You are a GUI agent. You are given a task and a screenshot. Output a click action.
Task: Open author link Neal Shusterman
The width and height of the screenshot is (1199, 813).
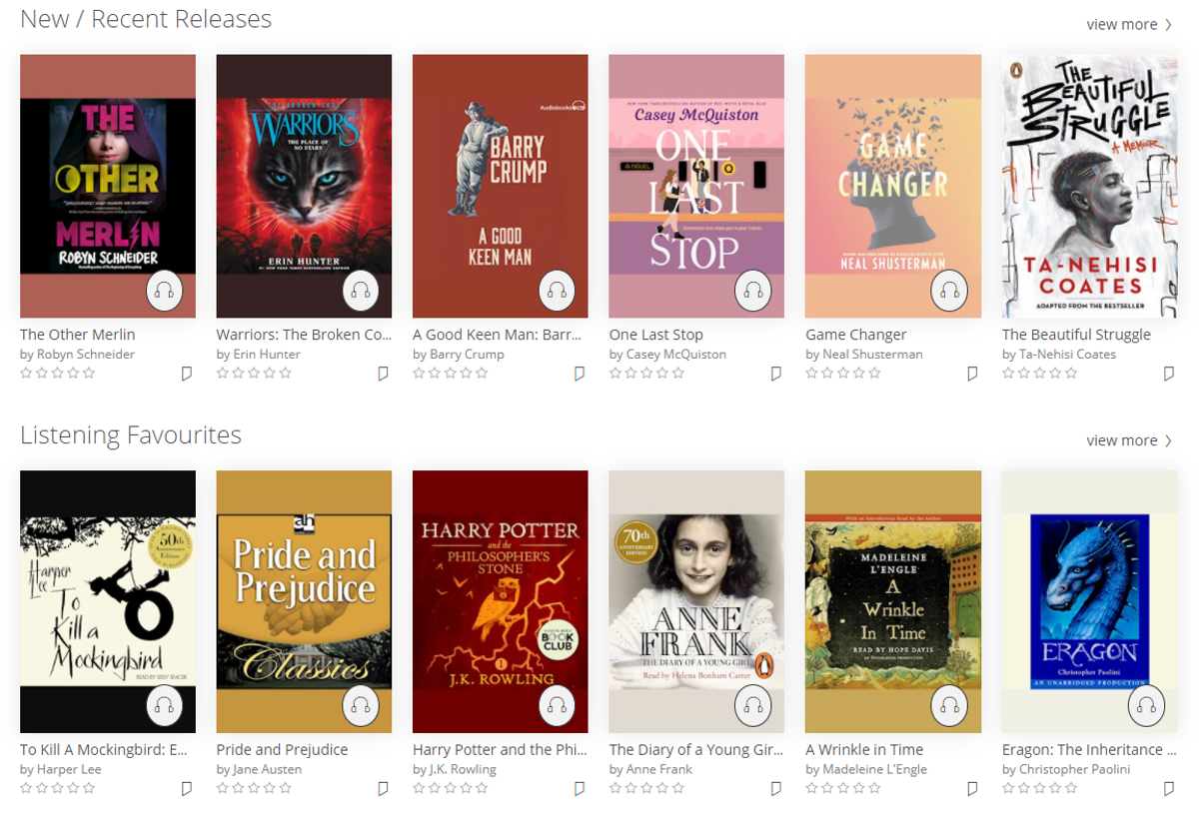(871, 354)
